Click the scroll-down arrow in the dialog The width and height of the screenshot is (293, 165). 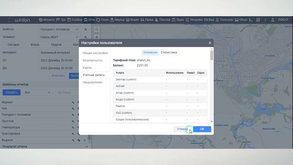pyautogui.click(x=212, y=121)
